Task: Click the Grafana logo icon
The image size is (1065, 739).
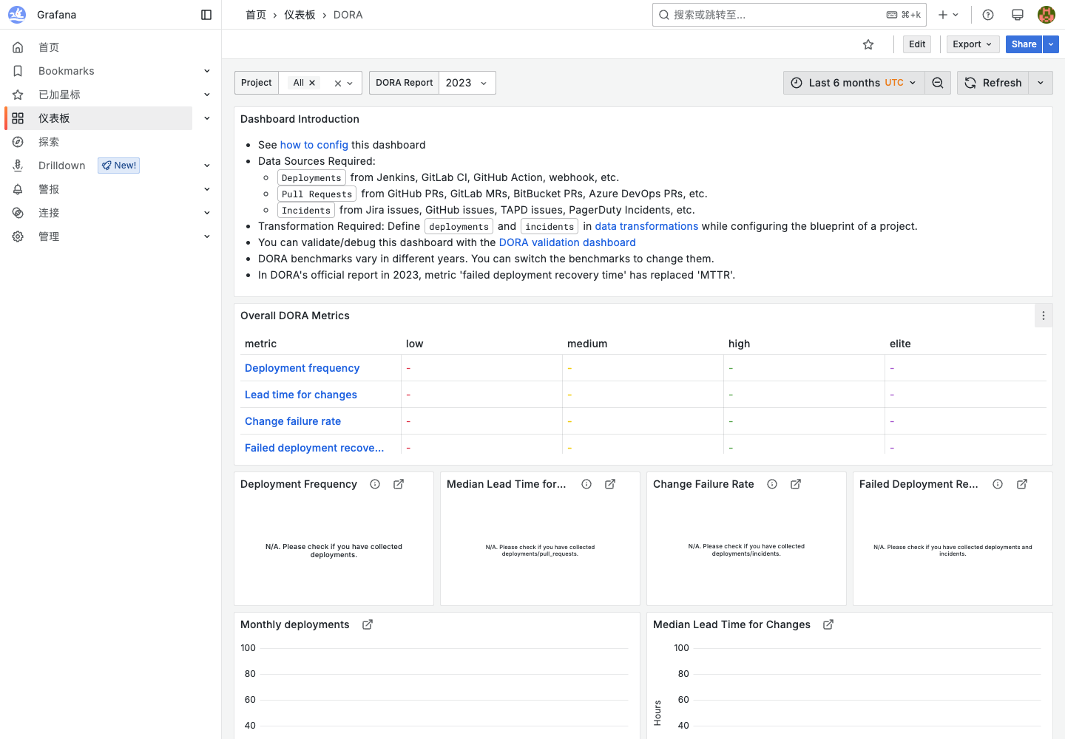Action: pos(17,15)
